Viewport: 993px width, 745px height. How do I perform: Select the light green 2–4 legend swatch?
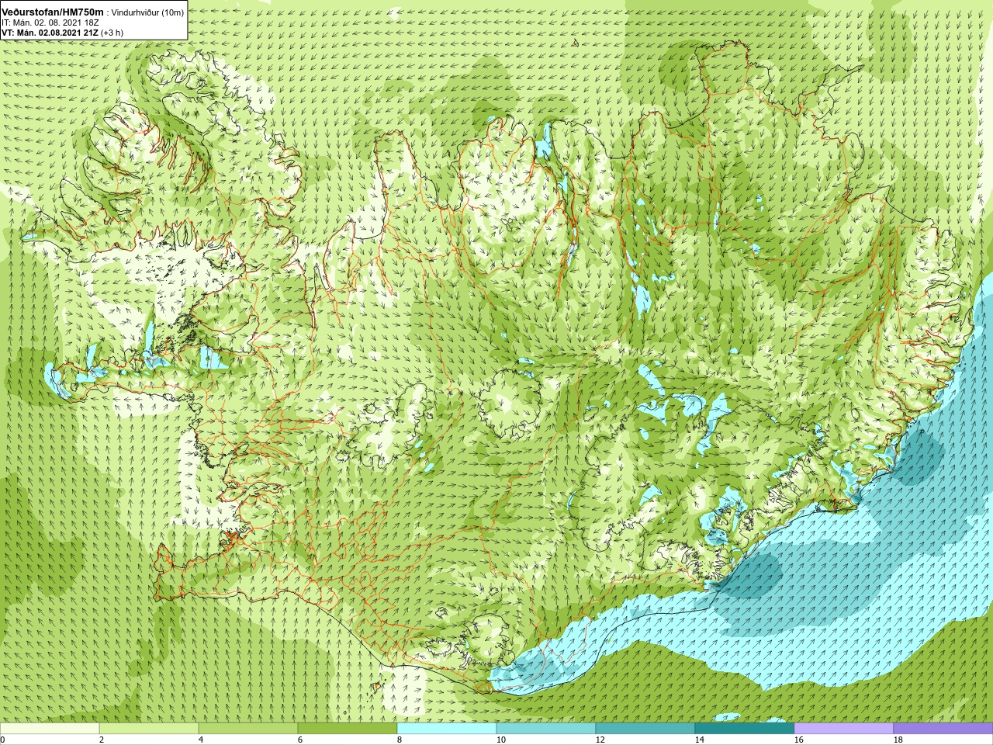coord(149,729)
